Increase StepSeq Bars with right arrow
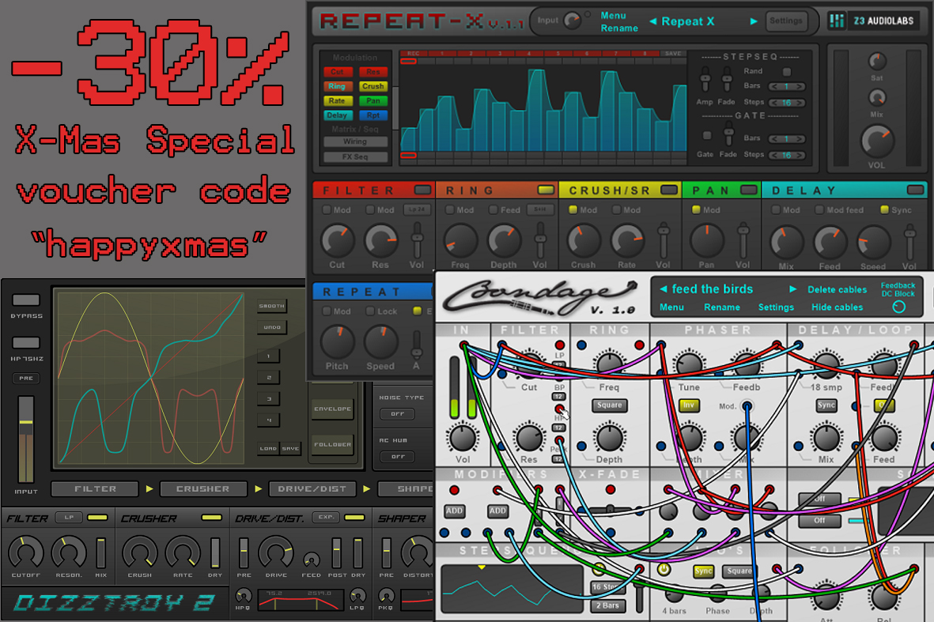The image size is (934, 622). click(x=800, y=86)
